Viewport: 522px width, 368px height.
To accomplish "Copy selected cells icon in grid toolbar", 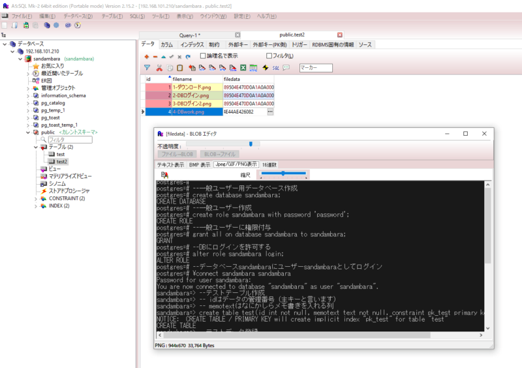I will tap(170, 68).
